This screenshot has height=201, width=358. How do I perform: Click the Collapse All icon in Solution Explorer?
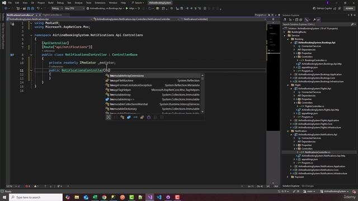pyautogui.click(x=296, y=20)
